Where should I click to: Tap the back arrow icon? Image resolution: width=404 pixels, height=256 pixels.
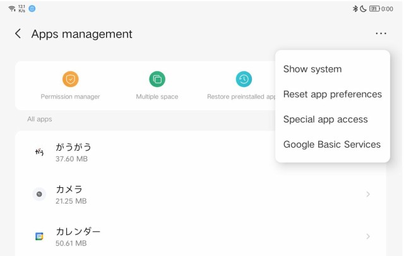(18, 34)
